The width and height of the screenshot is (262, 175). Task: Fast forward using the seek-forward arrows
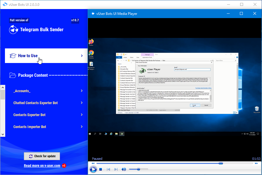pyautogui.click(x=256, y=163)
